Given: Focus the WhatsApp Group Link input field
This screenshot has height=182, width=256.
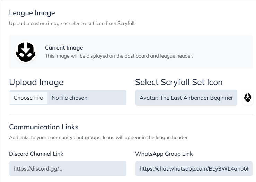Looking at the screenshot, I should 194,168.
